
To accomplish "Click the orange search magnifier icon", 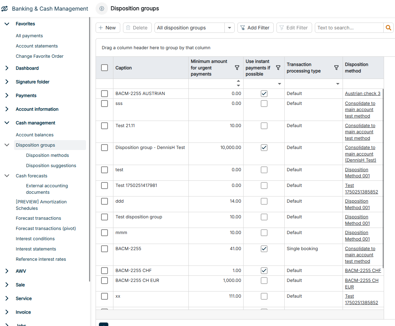I will [x=388, y=28].
